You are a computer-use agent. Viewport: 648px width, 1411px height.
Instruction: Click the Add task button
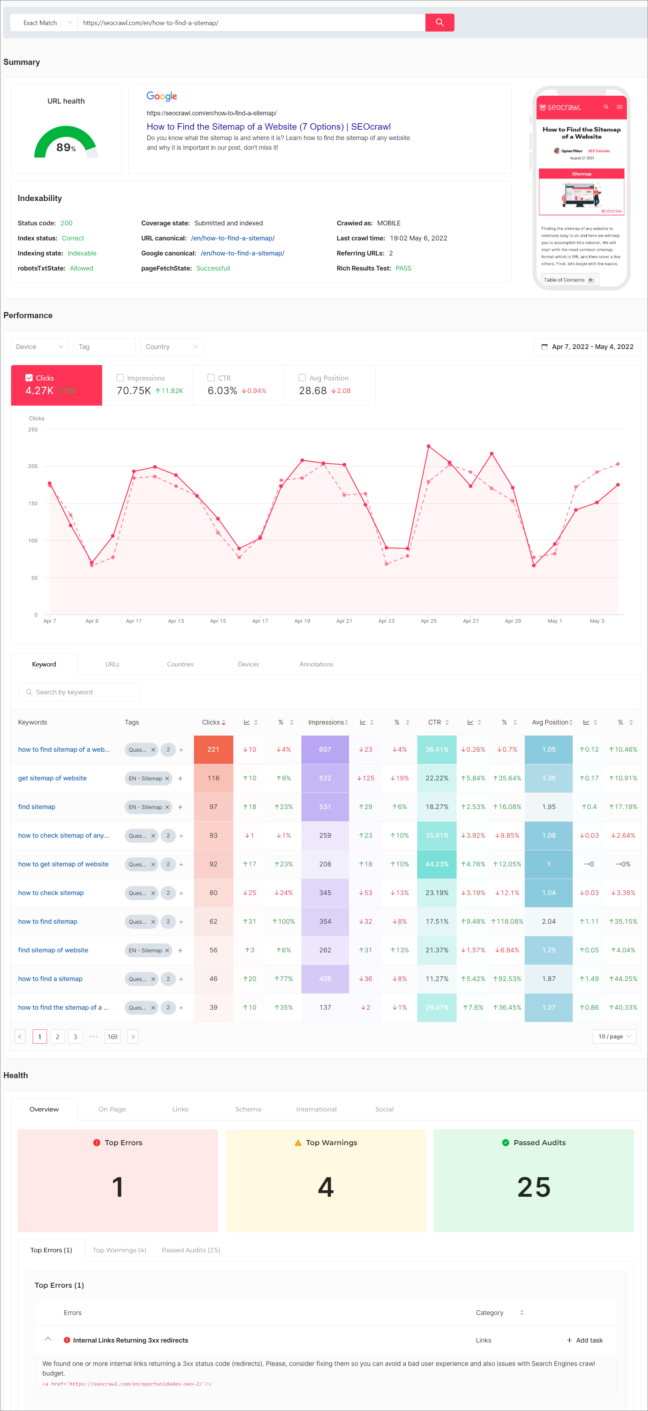pyautogui.click(x=585, y=1340)
